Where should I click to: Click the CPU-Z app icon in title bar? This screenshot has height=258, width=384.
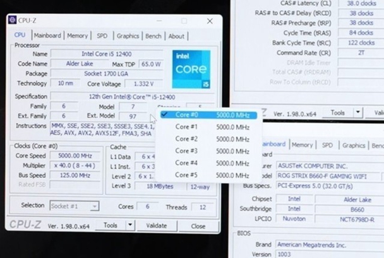point(12,20)
